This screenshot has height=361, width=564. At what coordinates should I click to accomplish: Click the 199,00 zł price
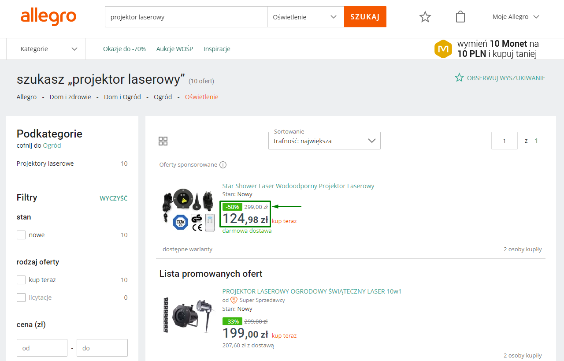(x=245, y=334)
